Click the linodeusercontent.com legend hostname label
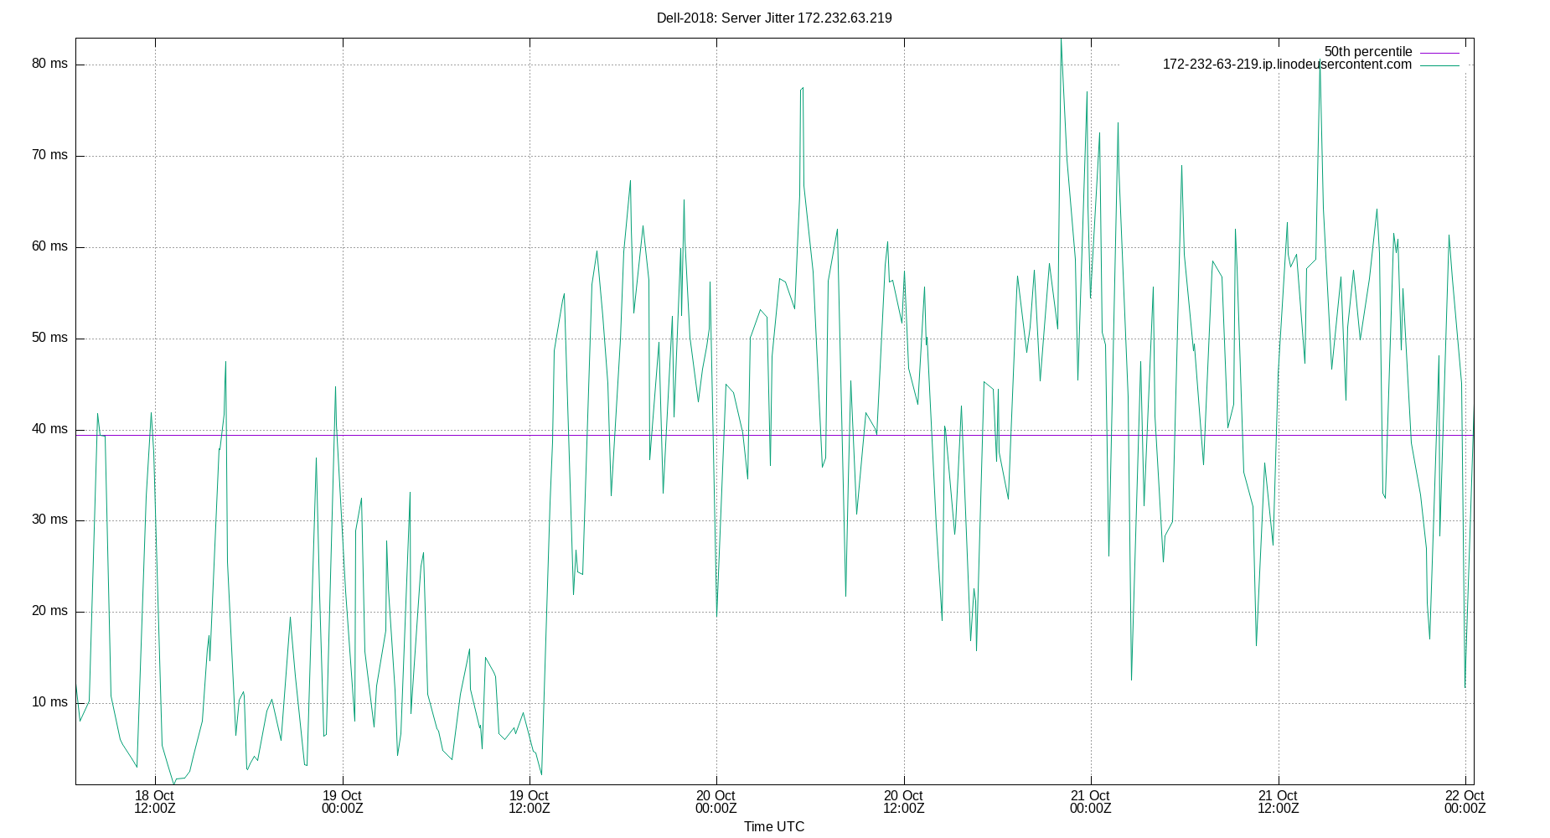 [1287, 65]
